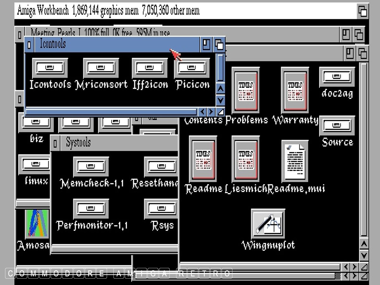Click the Workbench screen depth gadget
This screenshot has width=380, height=285.
pyautogui.click(x=363, y=11)
